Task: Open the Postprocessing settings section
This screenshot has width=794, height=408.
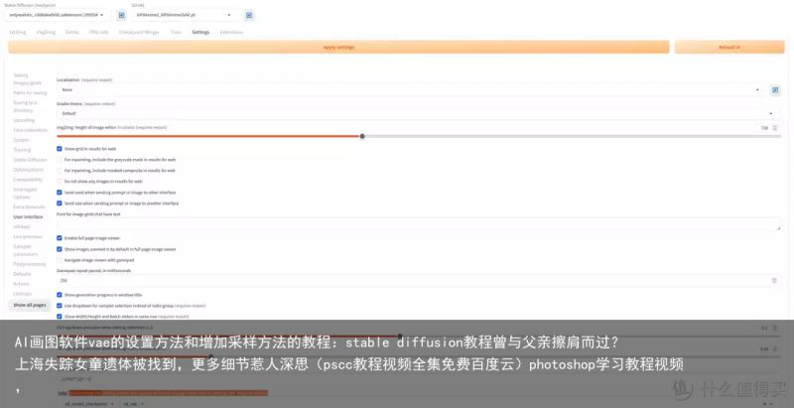Action: [30, 264]
